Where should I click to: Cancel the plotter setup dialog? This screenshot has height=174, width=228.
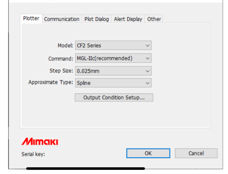point(196,153)
